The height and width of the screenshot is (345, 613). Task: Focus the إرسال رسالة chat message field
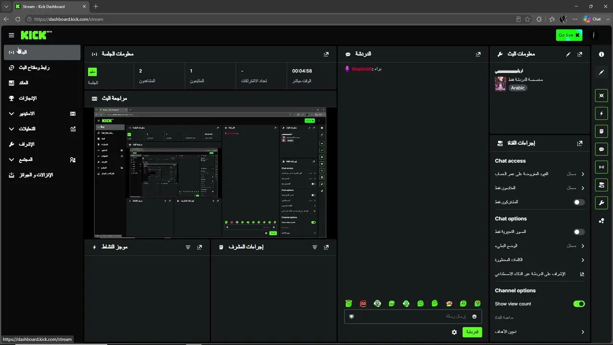tap(413, 316)
